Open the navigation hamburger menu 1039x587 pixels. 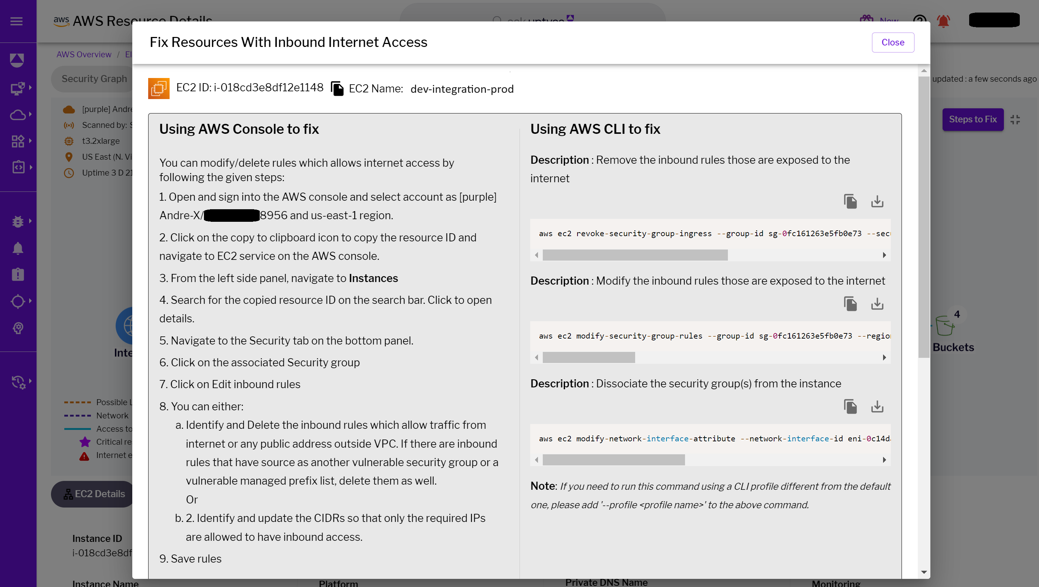(x=17, y=21)
